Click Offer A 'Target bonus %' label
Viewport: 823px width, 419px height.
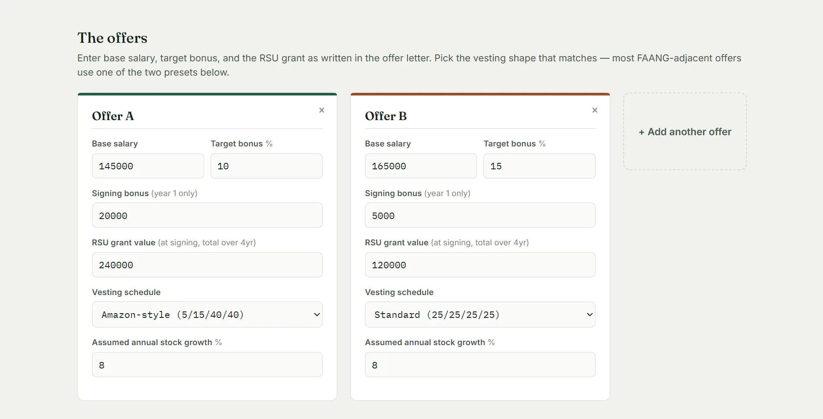(242, 143)
